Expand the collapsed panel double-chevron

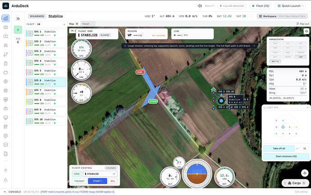[18, 18]
